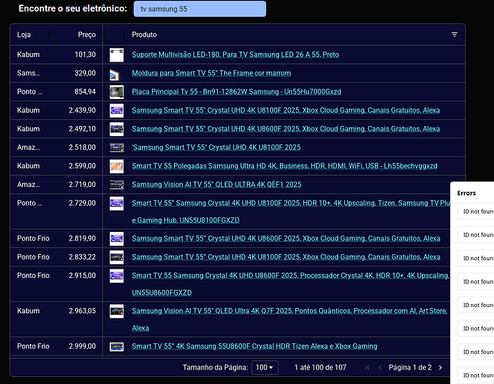Click the 'Amaz...' store cell in 2.518,00 row
This screenshot has height=384, width=494.
pos(28,147)
